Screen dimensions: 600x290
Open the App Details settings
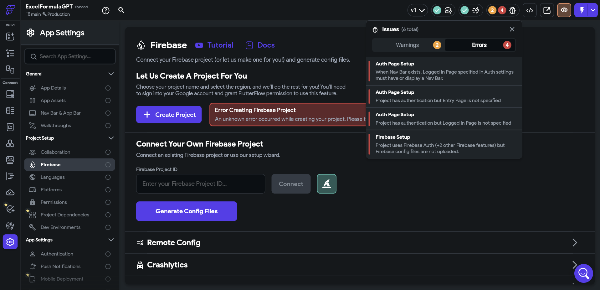click(x=69, y=88)
